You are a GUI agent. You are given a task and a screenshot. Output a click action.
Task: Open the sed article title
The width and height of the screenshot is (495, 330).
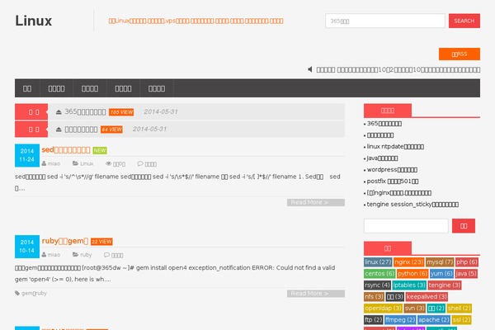(66, 149)
